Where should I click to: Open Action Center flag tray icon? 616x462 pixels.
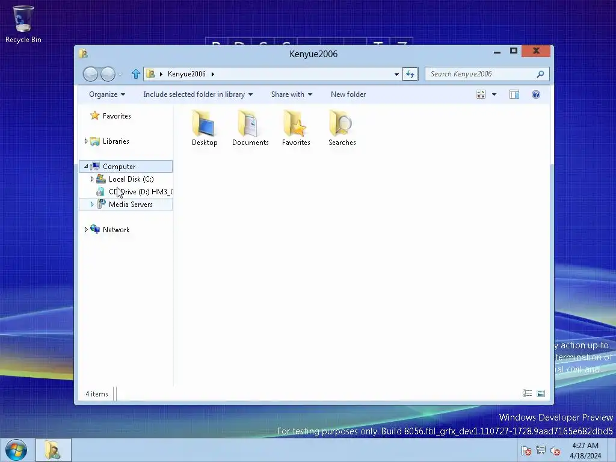click(526, 451)
